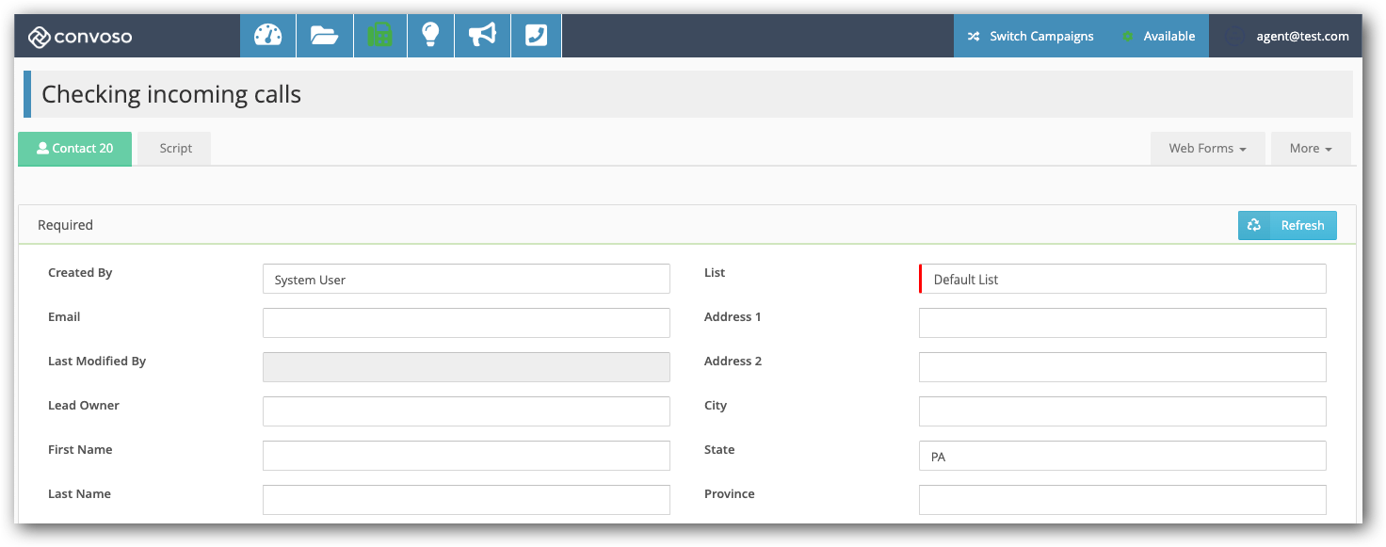Click the green status gear beside Available
Image resolution: width=1386 pixels, height=547 pixels.
(1128, 36)
